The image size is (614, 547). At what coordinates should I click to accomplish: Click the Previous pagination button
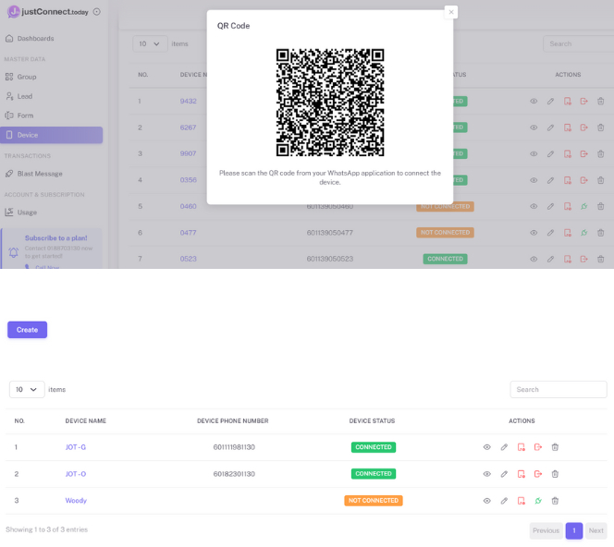pos(546,531)
